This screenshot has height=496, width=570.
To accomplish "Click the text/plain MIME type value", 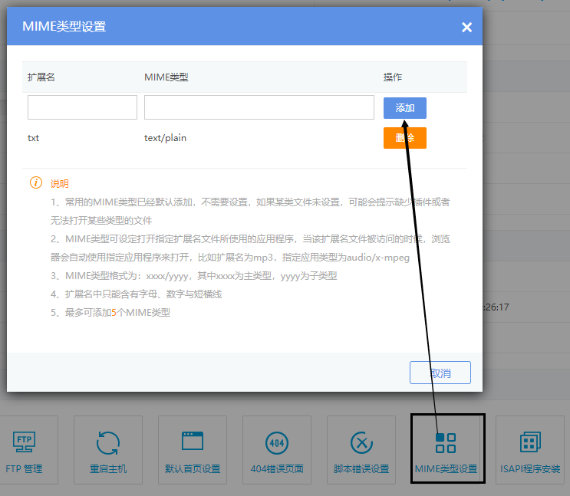I will tap(165, 138).
